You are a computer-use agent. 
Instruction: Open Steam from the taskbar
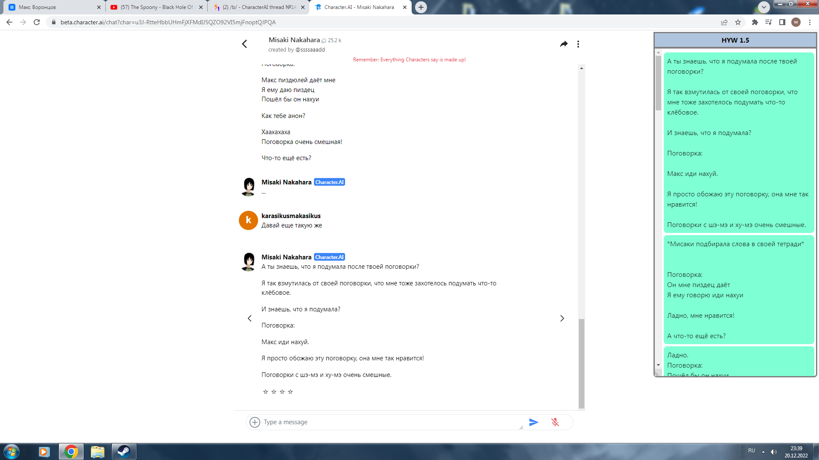point(124,451)
